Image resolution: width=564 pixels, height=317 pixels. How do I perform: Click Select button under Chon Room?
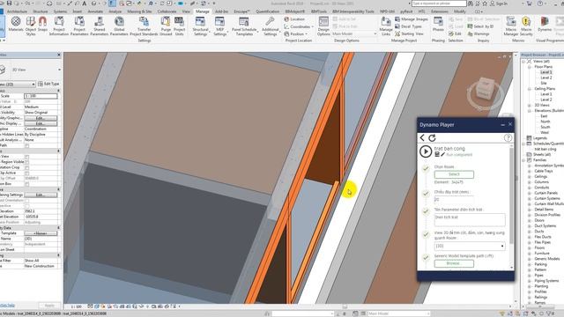coord(454,174)
